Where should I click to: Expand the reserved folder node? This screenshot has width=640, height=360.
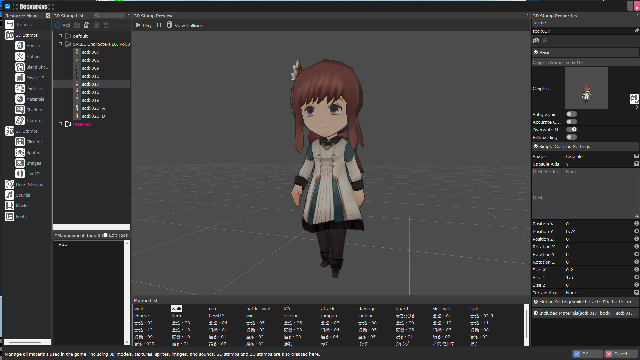tap(60, 124)
